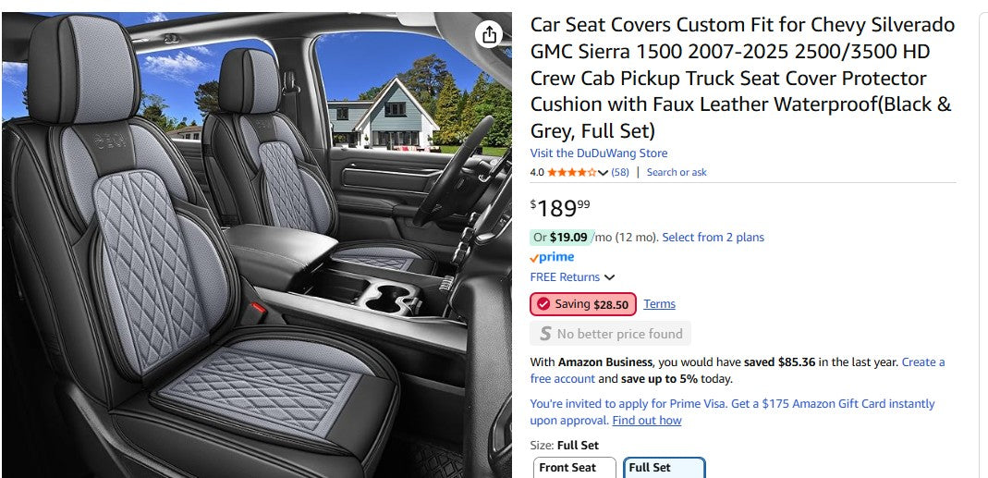Visit the DuDuWang Store link
This screenshot has height=478, width=988.
[598, 153]
